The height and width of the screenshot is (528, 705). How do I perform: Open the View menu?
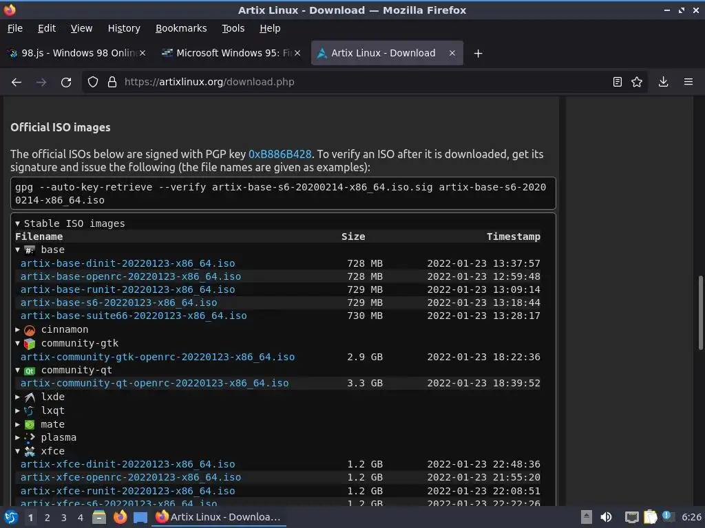pyautogui.click(x=81, y=28)
